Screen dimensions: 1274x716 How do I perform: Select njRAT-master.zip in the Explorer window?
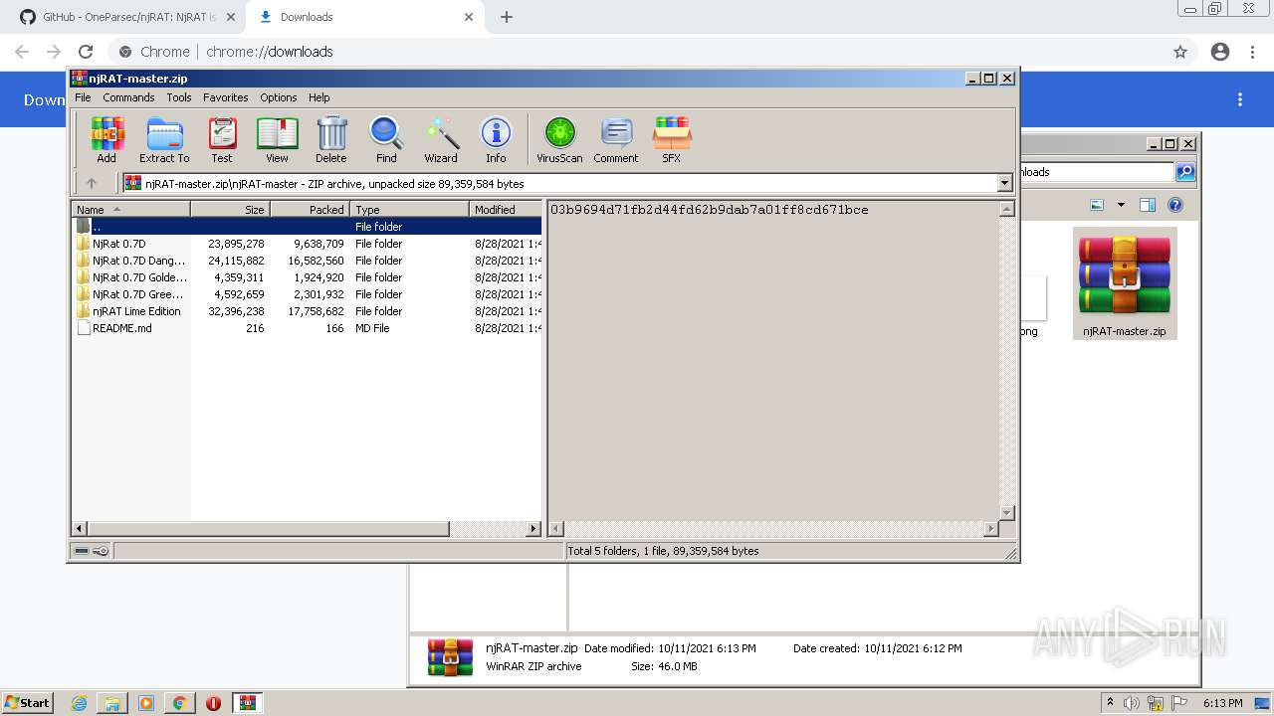1125,283
